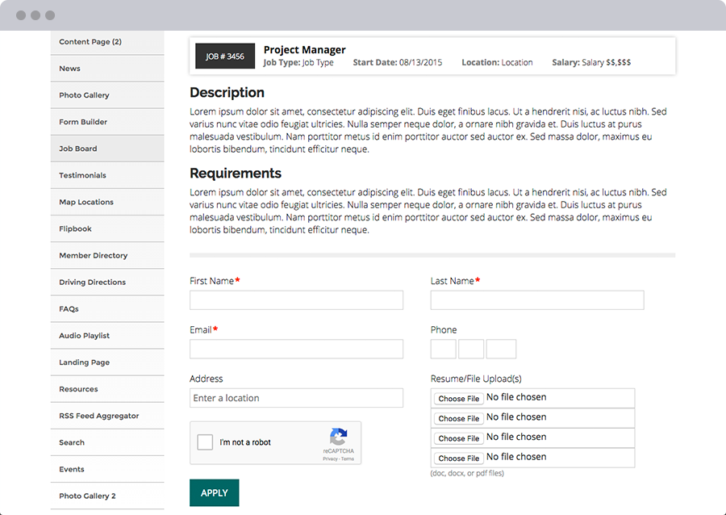Image resolution: width=726 pixels, height=515 pixels.
Task: Focus the First Name input field
Action: click(296, 300)
